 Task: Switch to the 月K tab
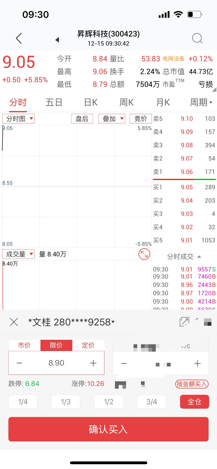tap(163, 102)
